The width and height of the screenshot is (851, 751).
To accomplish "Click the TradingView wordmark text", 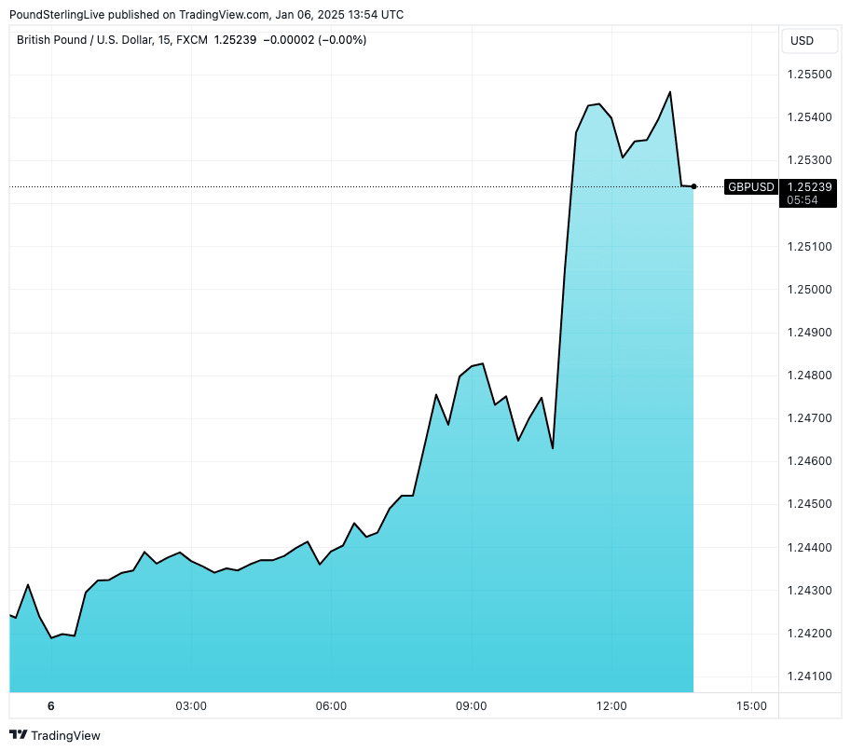I will (x=65, y=735).
